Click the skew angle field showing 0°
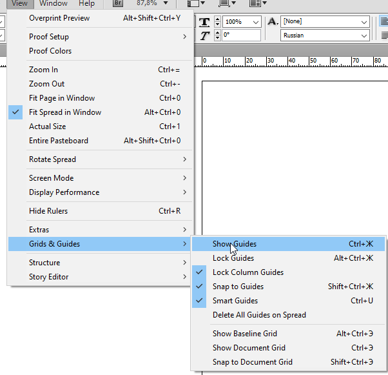The width and height of the screenshot is (388, 375). pos(241,35)
